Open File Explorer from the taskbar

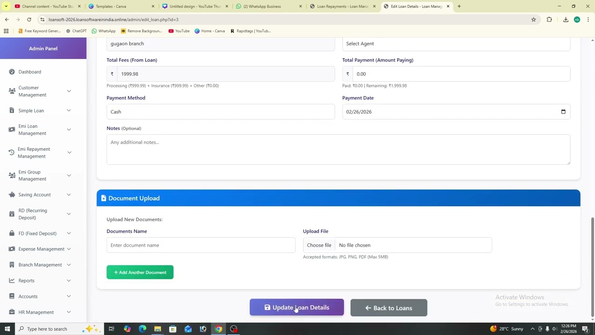(x=158, y=329)
